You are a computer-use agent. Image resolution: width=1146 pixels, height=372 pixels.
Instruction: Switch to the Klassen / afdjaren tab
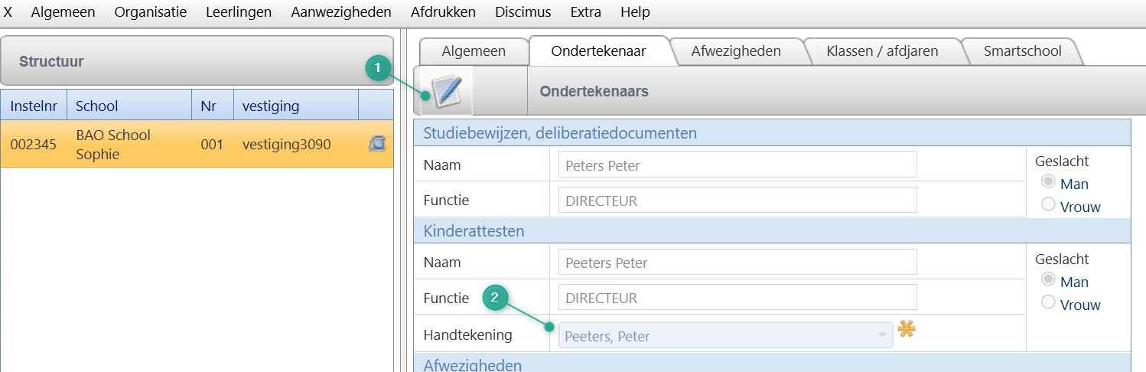click(882, 51)
